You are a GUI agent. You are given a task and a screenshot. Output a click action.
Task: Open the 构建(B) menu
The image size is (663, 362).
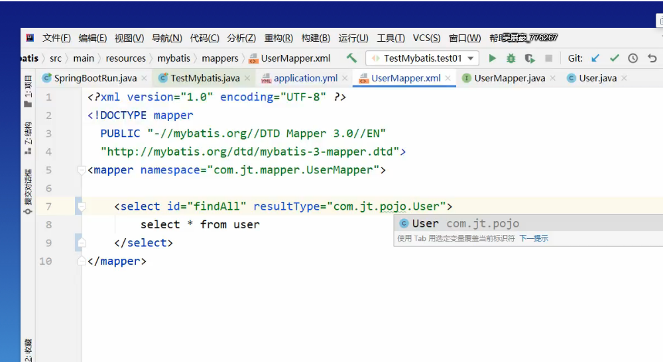(x=316, y=38)
